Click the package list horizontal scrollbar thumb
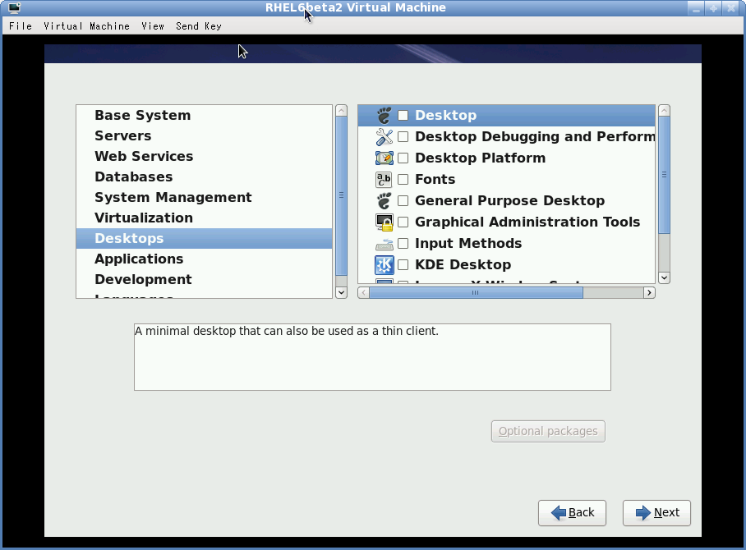The width and height of the screenshot is (746, 550). 476,293
